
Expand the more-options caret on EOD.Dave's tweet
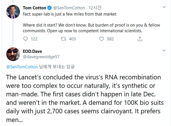point(164,51)
